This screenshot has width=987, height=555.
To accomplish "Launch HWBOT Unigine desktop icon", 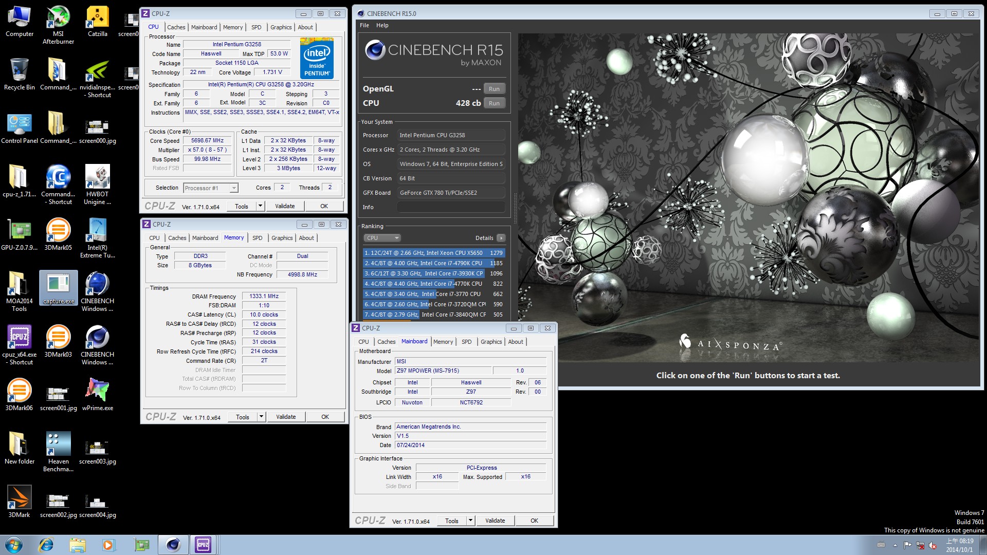I will pos(97,184).
